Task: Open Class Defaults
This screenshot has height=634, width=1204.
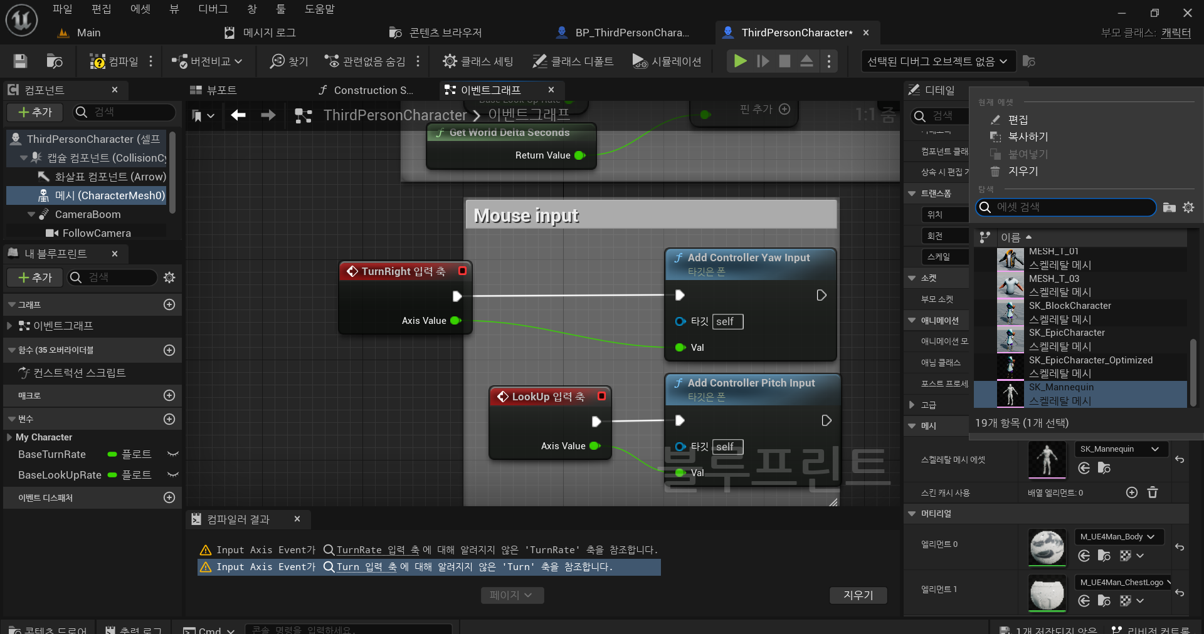Action: tap(573, 61)
